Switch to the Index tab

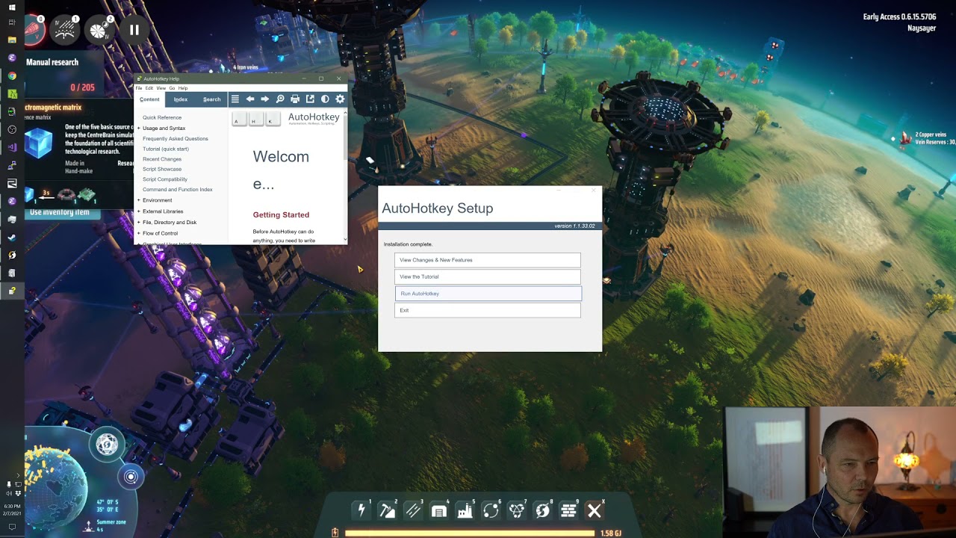[181, 99]
